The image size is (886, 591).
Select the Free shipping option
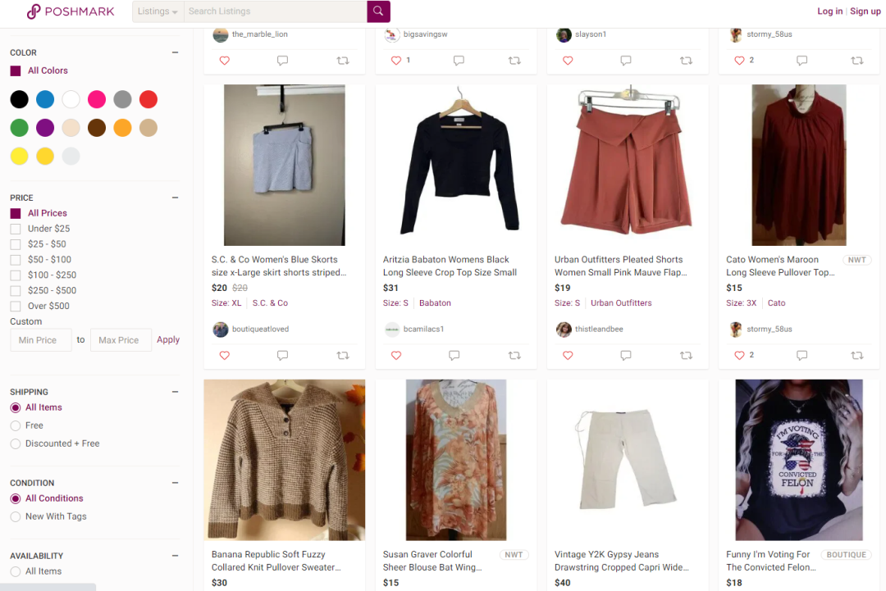coord(15,425)
